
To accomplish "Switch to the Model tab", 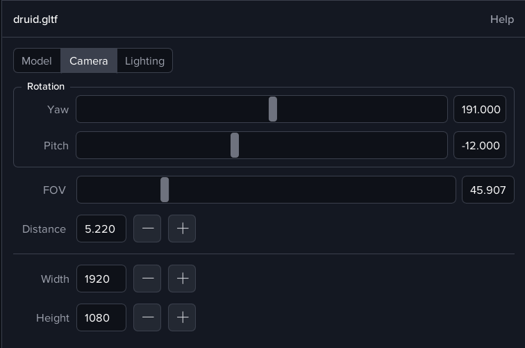I will (x=37, y=60).
